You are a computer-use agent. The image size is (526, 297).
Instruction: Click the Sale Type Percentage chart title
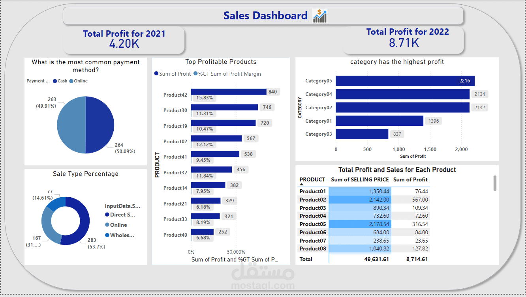(86, 174)
